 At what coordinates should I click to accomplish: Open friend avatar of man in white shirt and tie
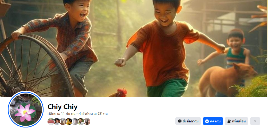pos(57,121)
